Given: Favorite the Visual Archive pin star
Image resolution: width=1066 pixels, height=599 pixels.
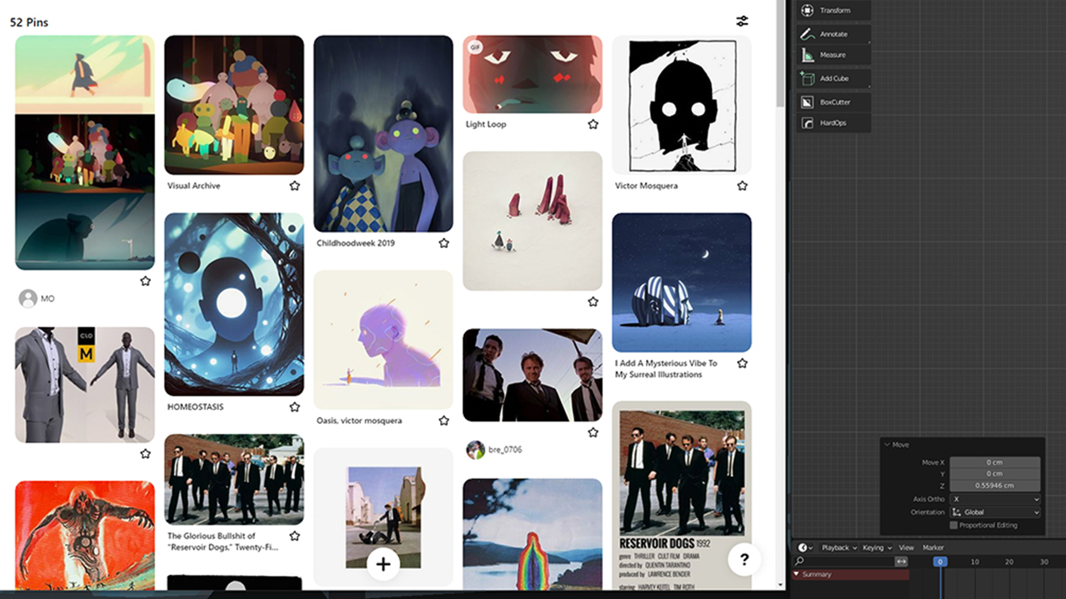Looking at the screenshot, I should tap(294, 186).
